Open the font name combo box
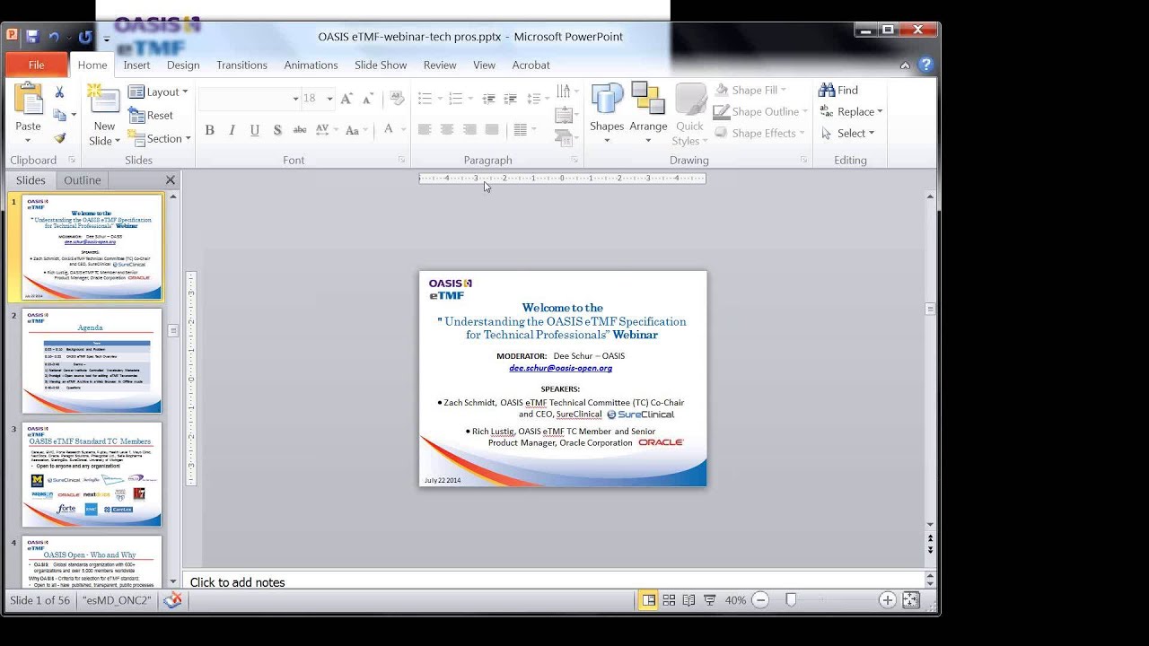The width and height of the screenshot is (1149, 646). [250, 99]
